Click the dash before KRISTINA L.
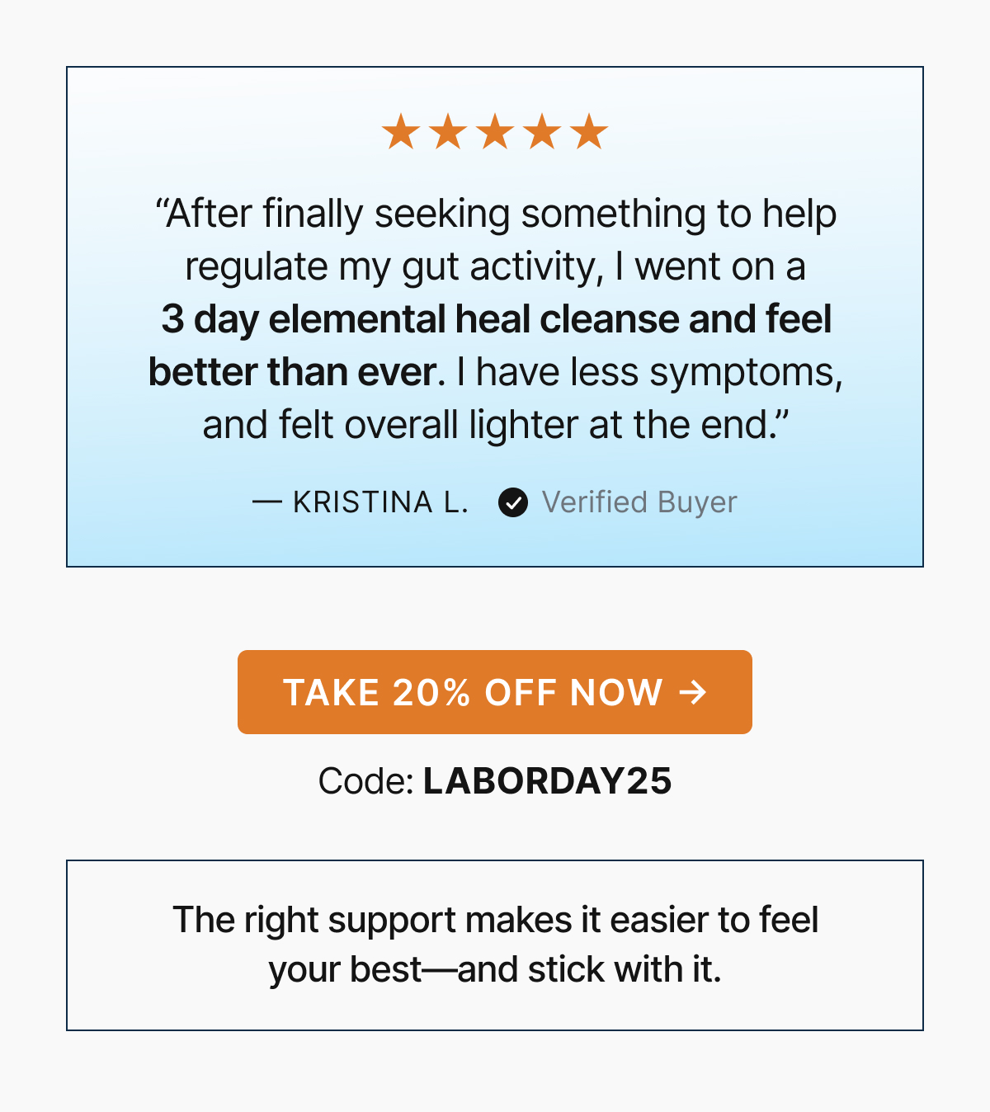 click(x=267, y=502)
